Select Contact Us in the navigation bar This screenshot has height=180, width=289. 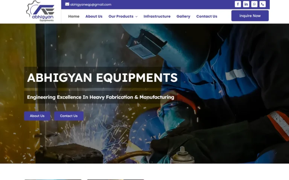point(207,16)
